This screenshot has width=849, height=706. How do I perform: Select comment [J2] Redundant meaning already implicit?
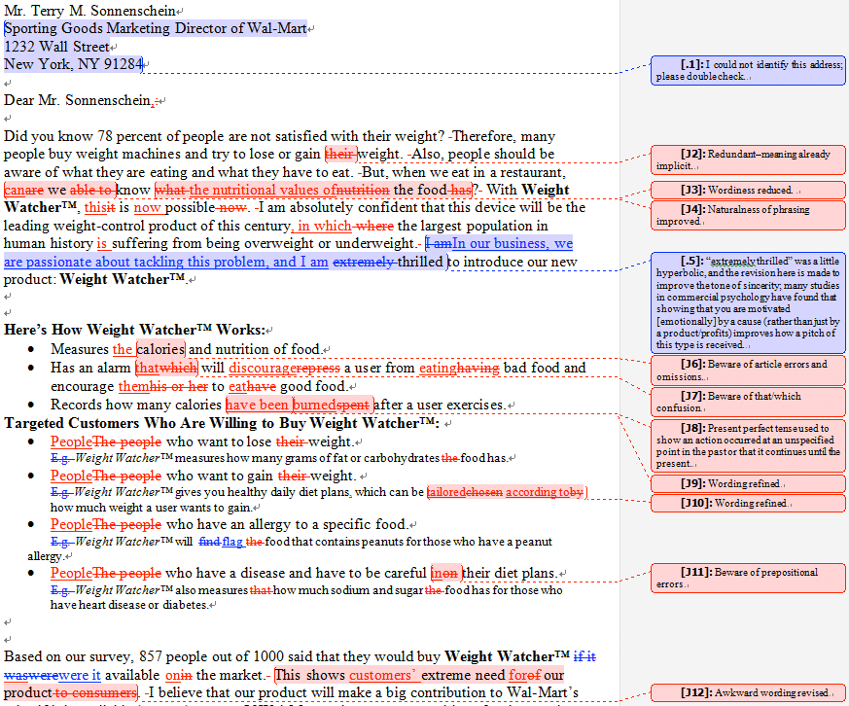tap(748, 159)
